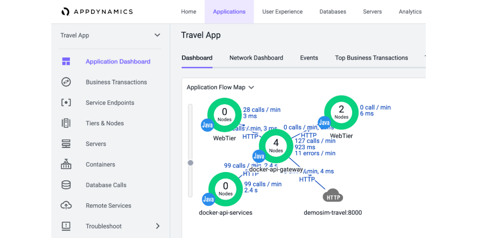477x238 pixels.
Task: Click the AppDynamics logo
Action: point(97,12)
